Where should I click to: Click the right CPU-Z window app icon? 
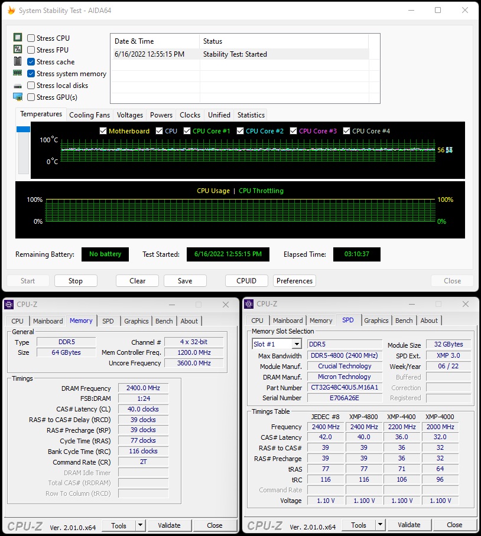pos(249,304)
